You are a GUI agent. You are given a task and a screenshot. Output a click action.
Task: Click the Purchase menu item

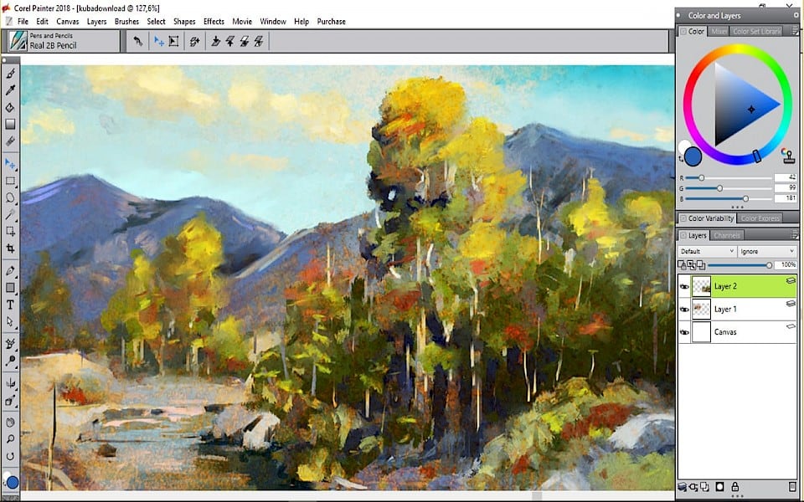(x=331, y=22)
